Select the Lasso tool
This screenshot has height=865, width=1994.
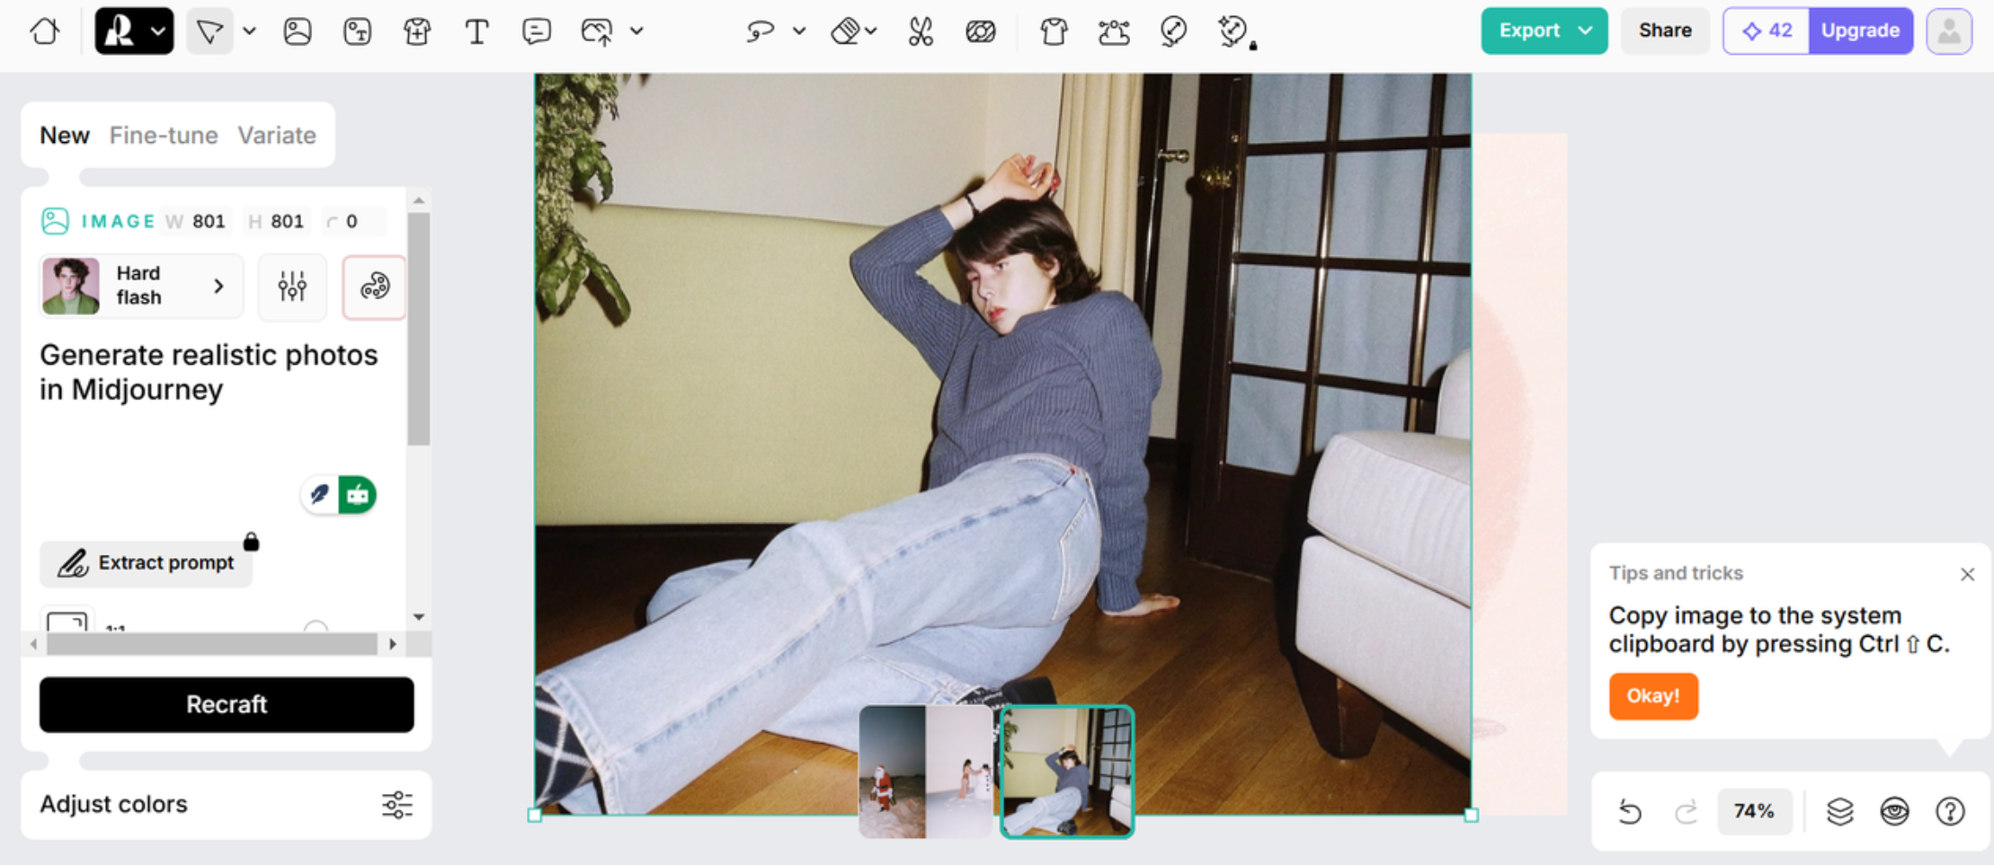758,31
